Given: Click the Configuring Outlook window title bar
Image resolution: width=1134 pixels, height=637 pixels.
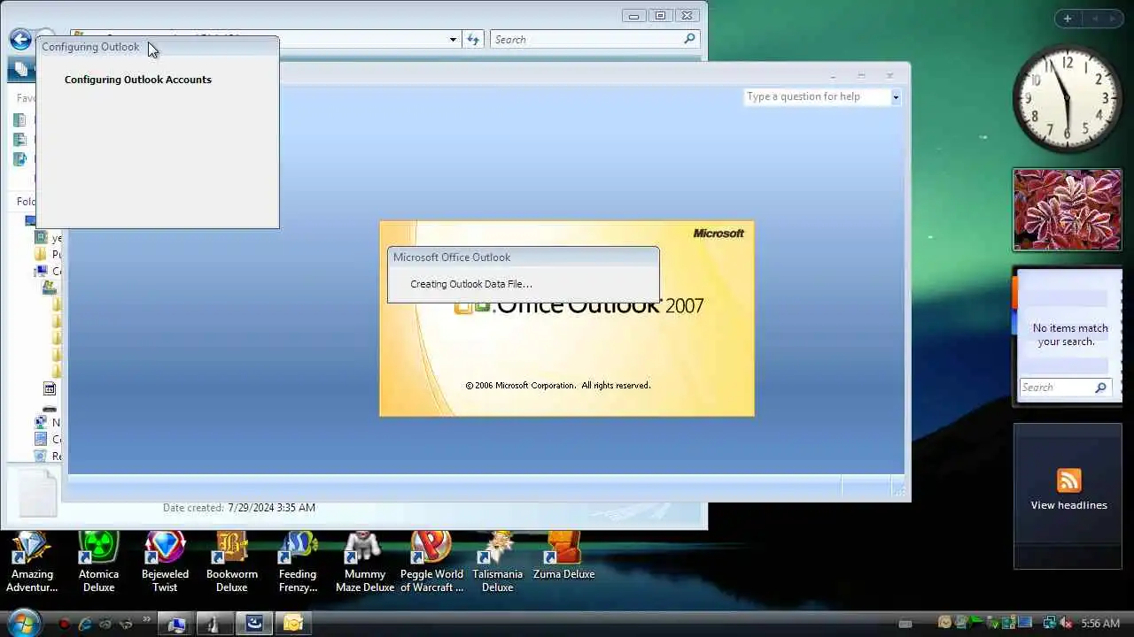Looking at the screenshot, I should point(158,47).
